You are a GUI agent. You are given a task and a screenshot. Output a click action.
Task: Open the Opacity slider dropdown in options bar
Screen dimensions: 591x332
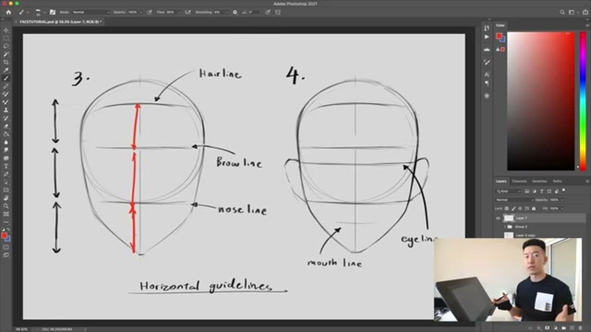141,12
